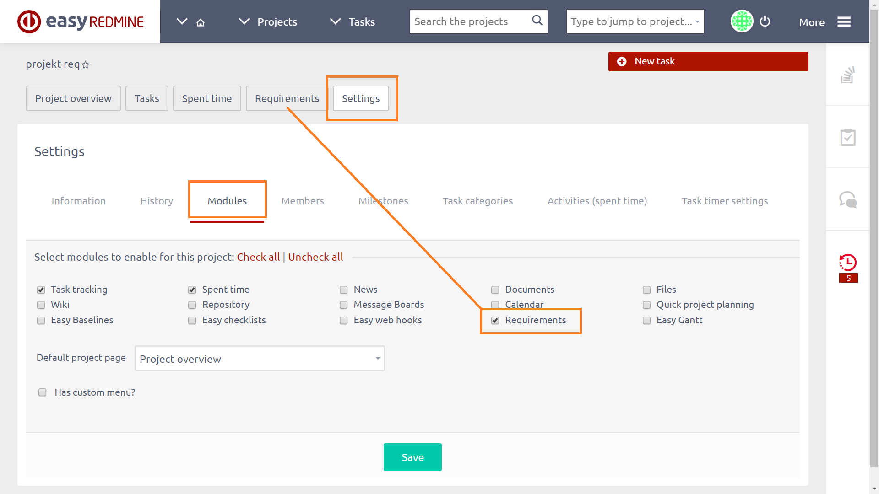Image resolution: width=879 pixels, height=494 pixels.
Task: Click the Uncheck all link
Action: pos(315,257)
